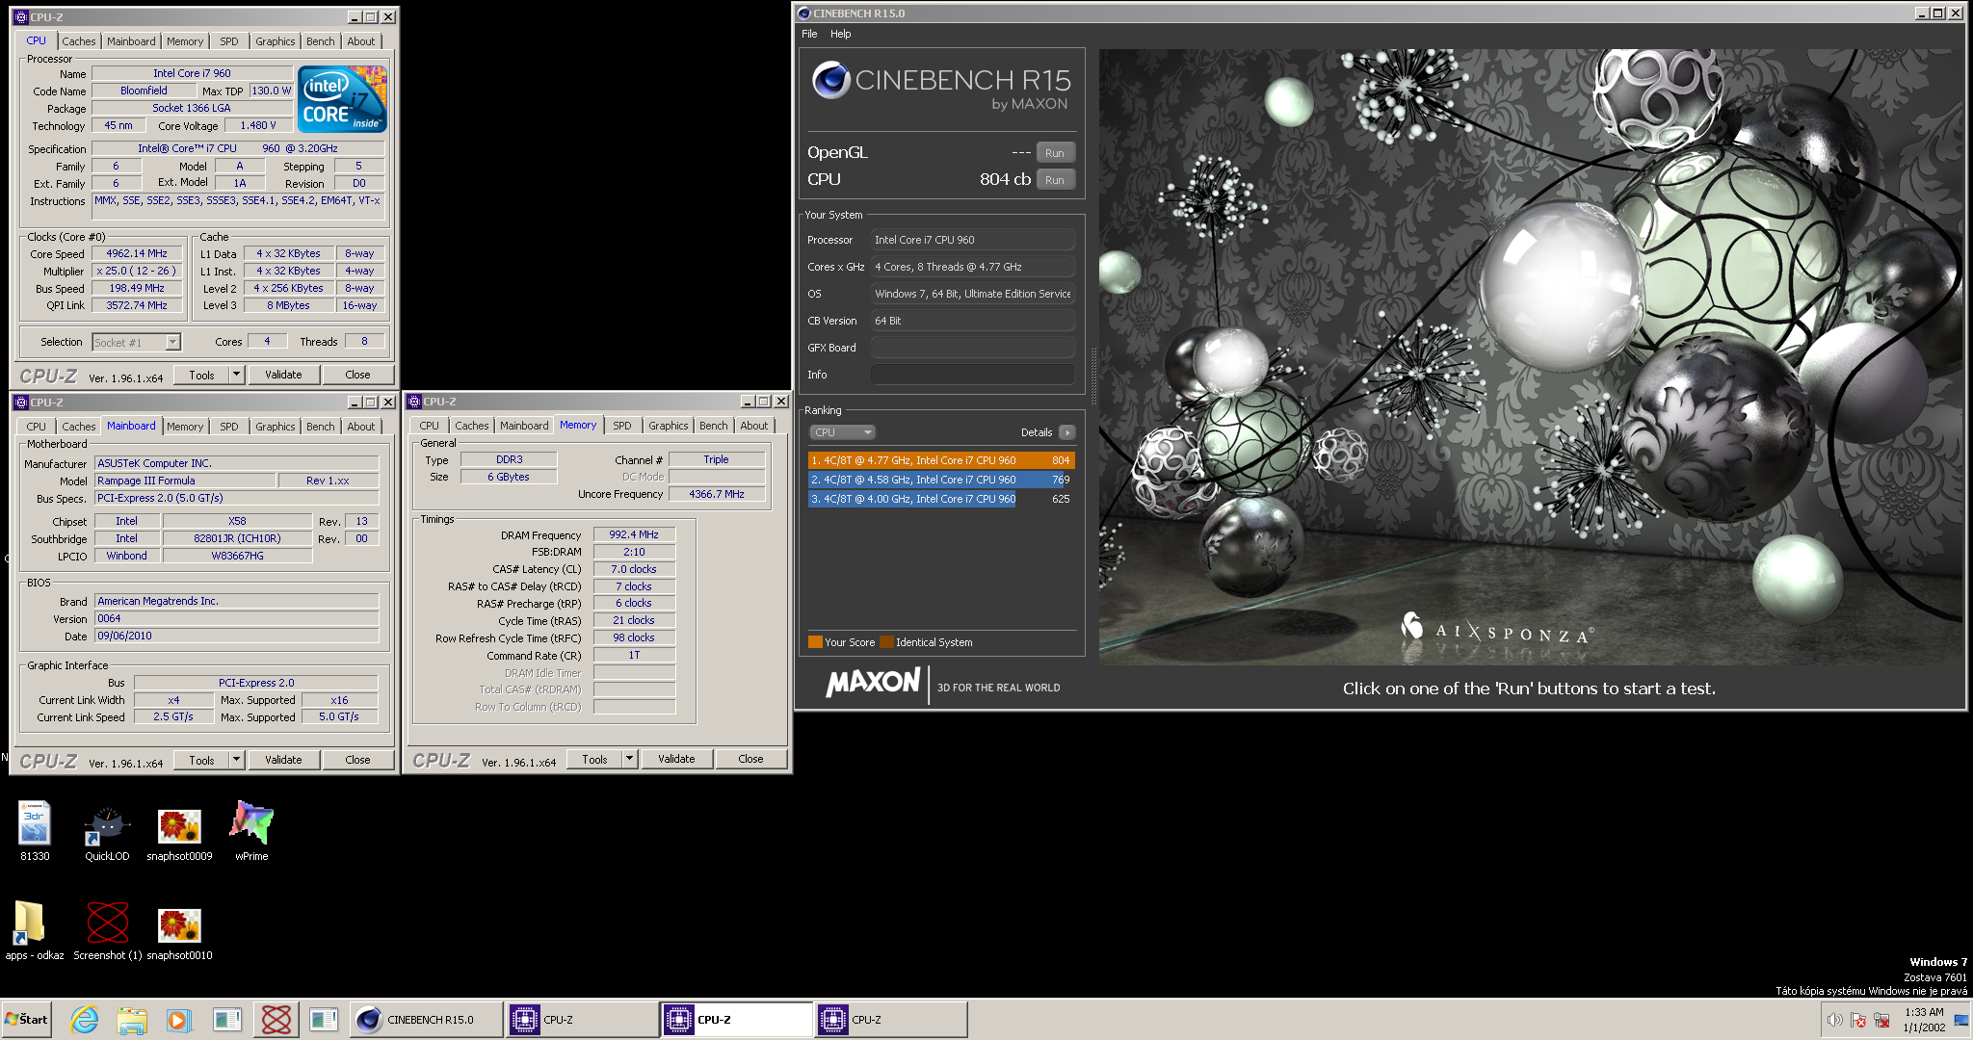Click the red atom icon in taskbar
Image resolution: width=1973 pixels, height=1040 pixels.
click(276, 1020)
